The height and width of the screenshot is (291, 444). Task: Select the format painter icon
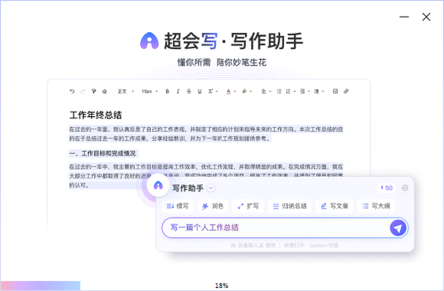[x=93, y=91]
